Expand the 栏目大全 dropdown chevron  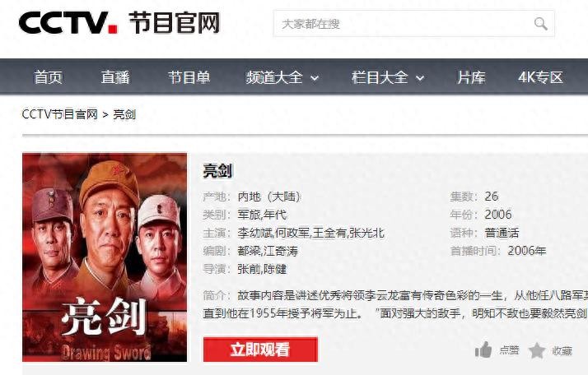point(420,78)
